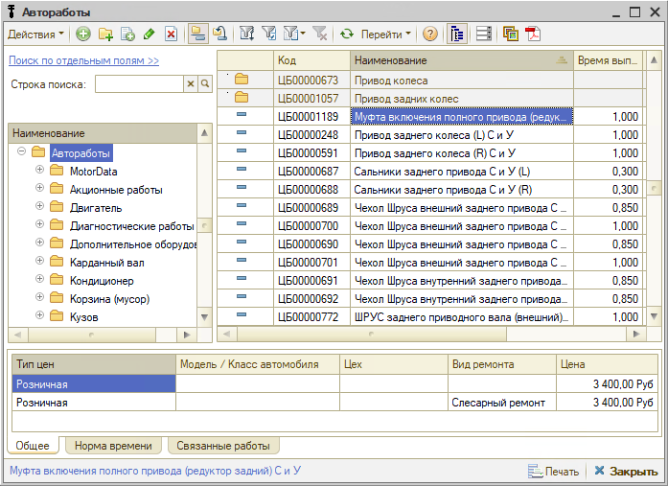Image resolution: width=668 pixels, height=486 pixels.
Task: Expand the Двигатель folder in tree
Action: pyautogui.click(x=40, y=207)
